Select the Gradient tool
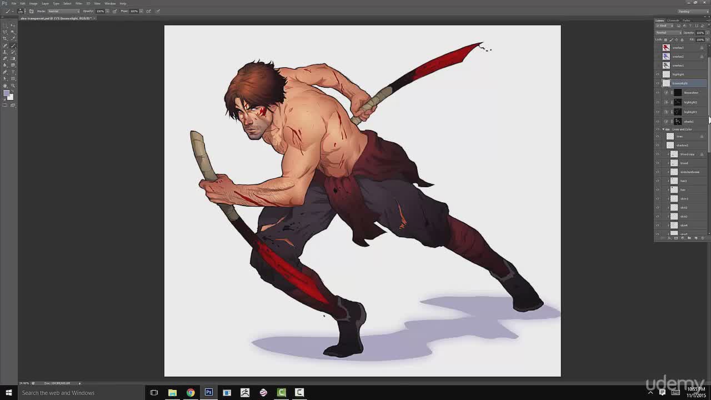The height and width of the screenshot is (400, 711). click(x=13, y=58)
